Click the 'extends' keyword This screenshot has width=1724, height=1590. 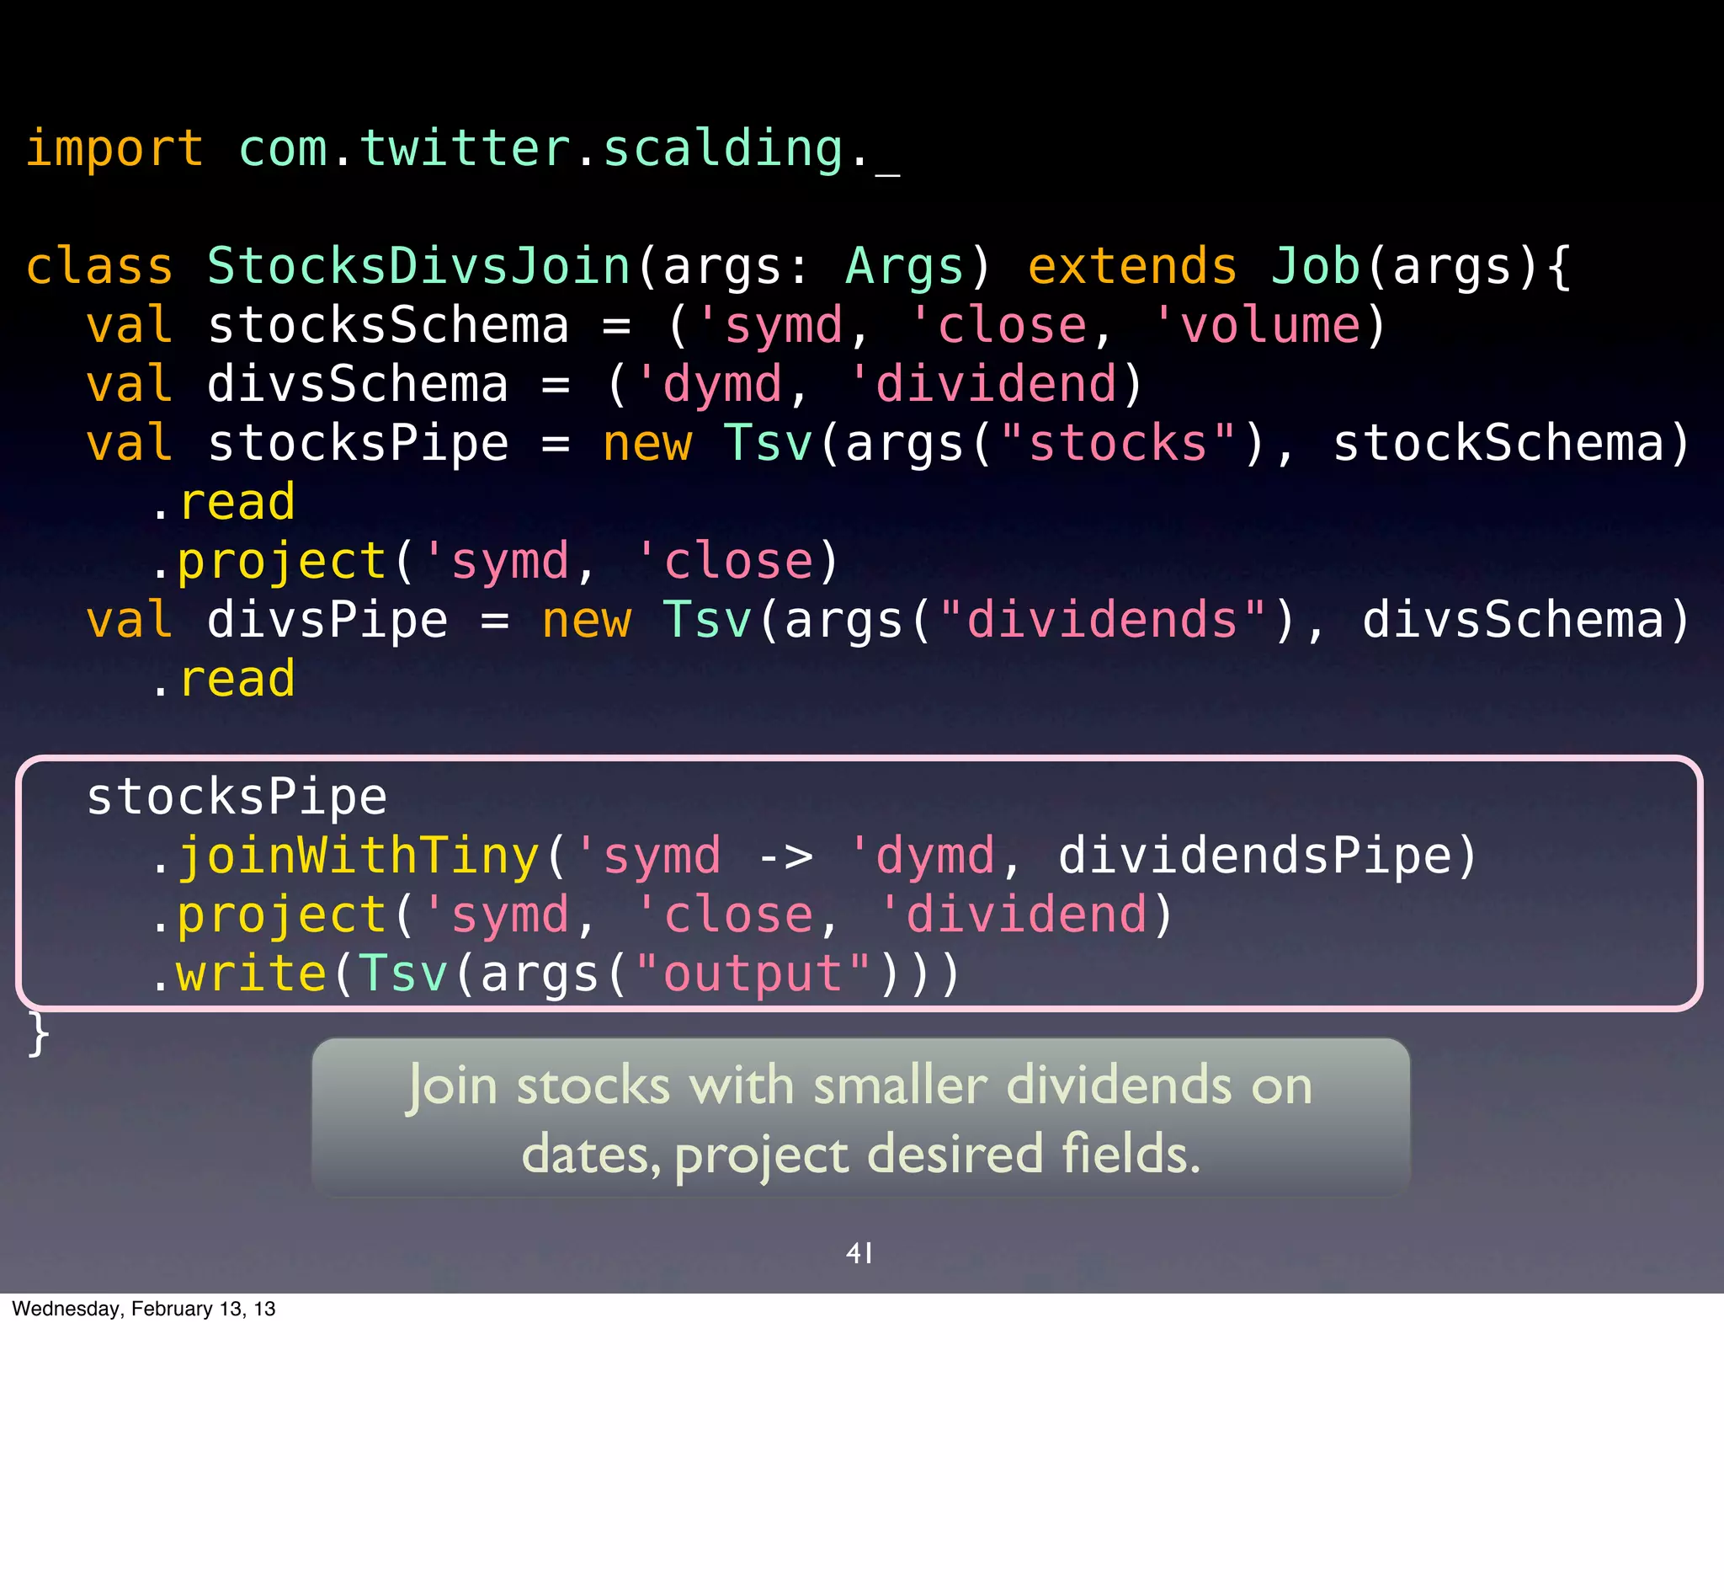pos(1131,266)
